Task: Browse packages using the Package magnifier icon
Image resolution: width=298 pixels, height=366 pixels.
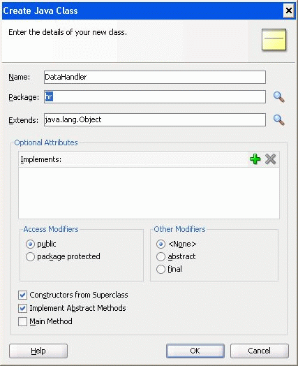Action: [278, 97]
